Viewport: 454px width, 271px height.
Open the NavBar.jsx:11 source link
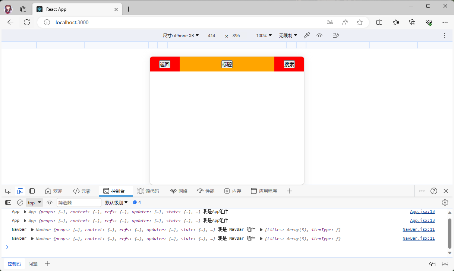pos(418,229)
